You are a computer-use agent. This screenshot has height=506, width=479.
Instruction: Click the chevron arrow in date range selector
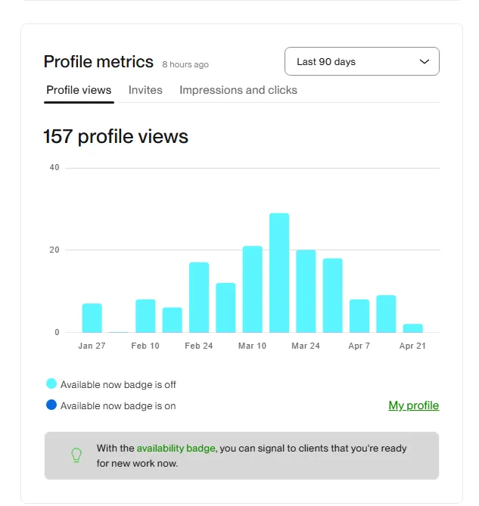click(425, 61)
